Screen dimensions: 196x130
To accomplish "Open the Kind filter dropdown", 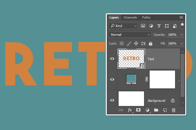I will click(123, 26).
